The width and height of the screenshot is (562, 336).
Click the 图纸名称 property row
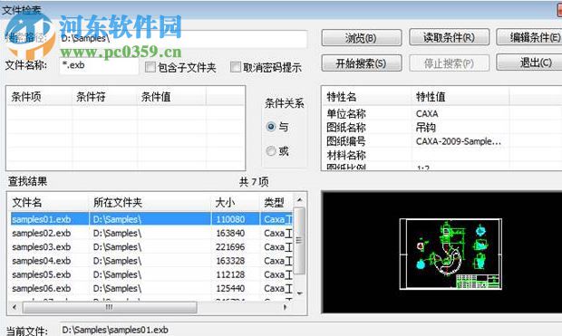pyautogui.click(x=346, y=128)
